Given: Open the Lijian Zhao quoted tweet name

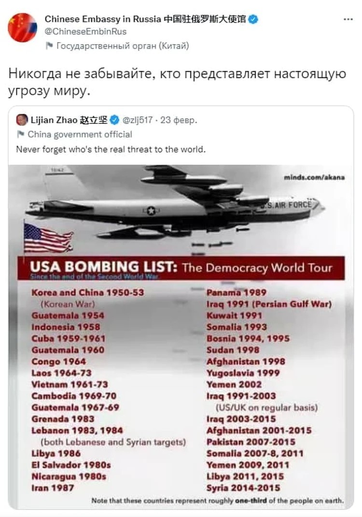Looking at the screenshot, I should (x=69, y=120).
